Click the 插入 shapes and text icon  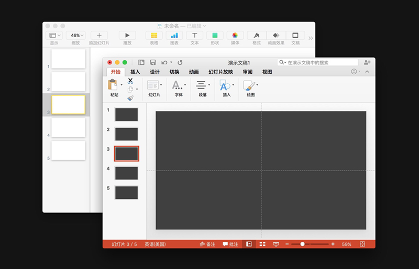pos(225,85)
